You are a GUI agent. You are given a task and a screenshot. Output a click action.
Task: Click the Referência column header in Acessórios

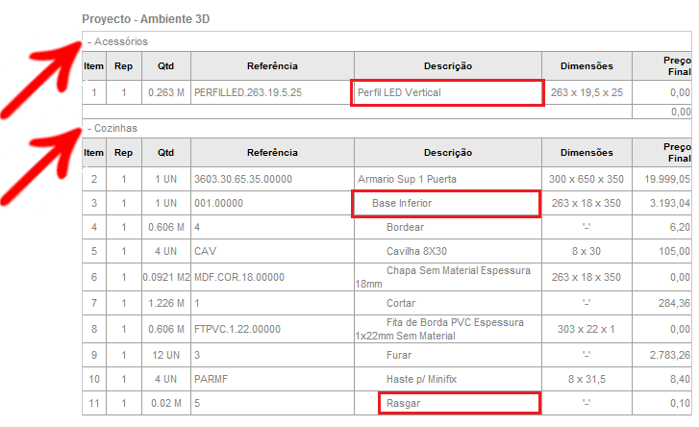coord(272,66)
